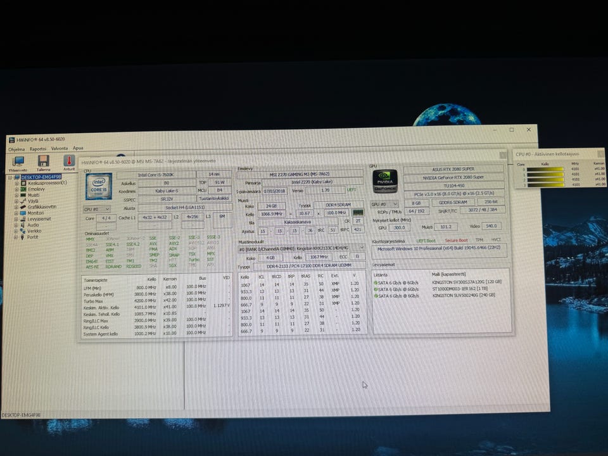Select the Väylä bus tree icon
Image resolution: width=608 pixels, height=456 pixels.
[23, 201]
